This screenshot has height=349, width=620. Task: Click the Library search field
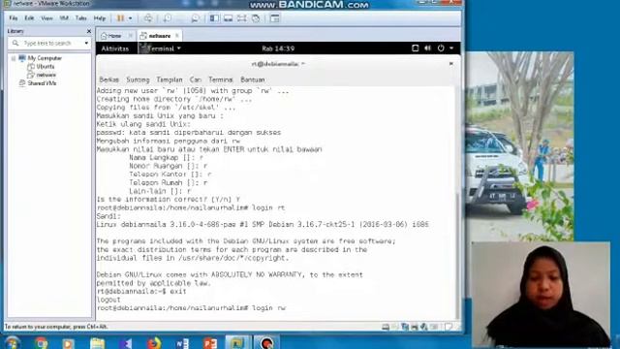[x=49, y=43]
